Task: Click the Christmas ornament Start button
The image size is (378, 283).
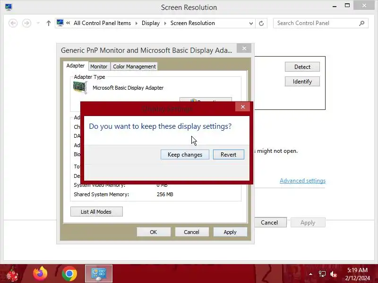Action: pos(11,274)
